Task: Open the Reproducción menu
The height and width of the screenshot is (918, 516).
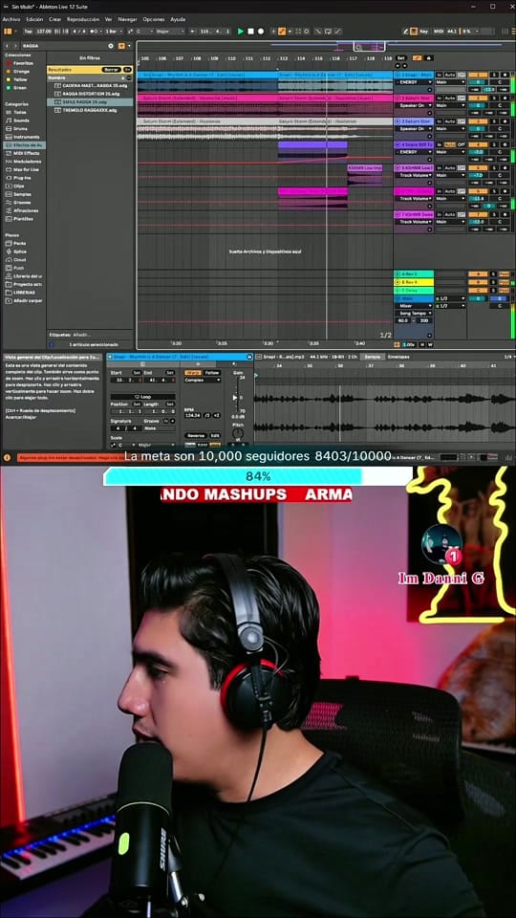Action: (83, 19)
